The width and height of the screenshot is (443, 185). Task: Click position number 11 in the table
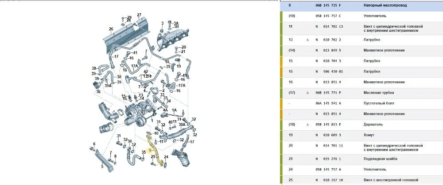click(291, 26)
